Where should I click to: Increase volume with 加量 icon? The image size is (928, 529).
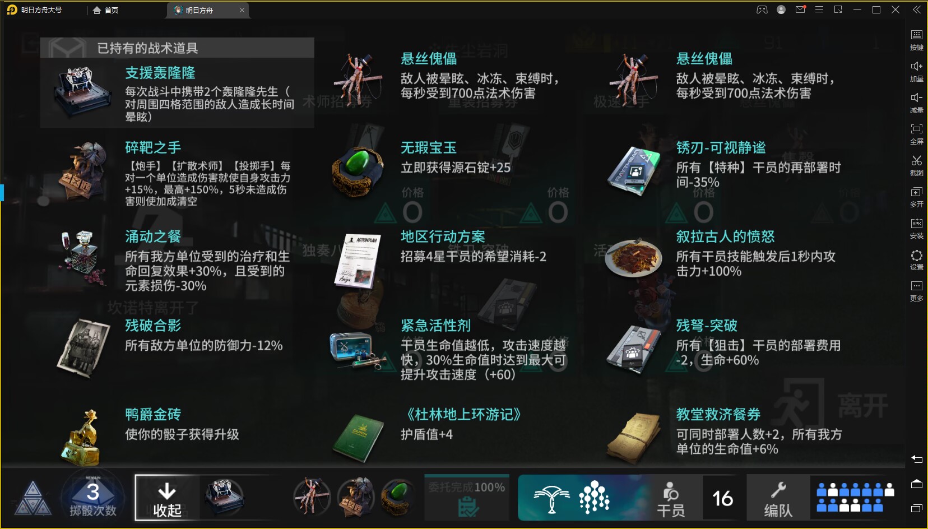[x=916, y=71]
